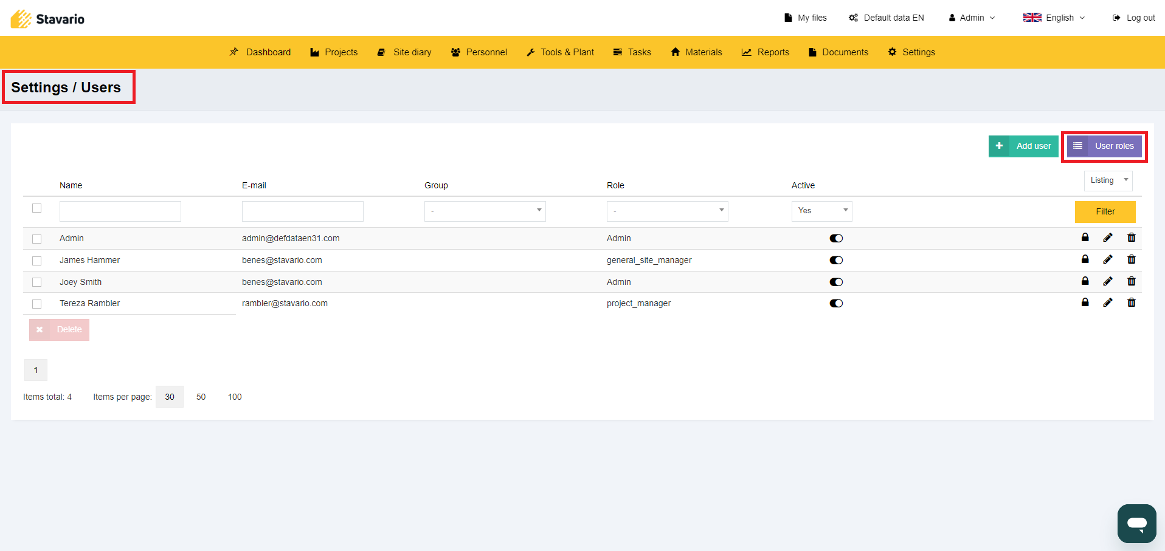The height and width of the screenshot is (551, 1165).
Task: Open the Reports menu item
Action: [x=766, y=52]
